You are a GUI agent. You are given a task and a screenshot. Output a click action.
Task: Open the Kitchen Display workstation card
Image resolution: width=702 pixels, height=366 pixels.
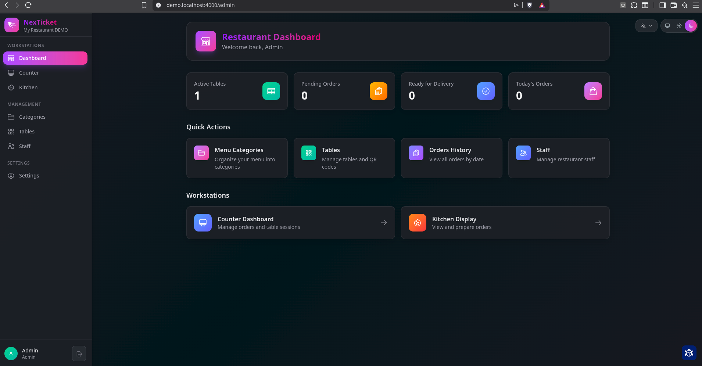504,222
